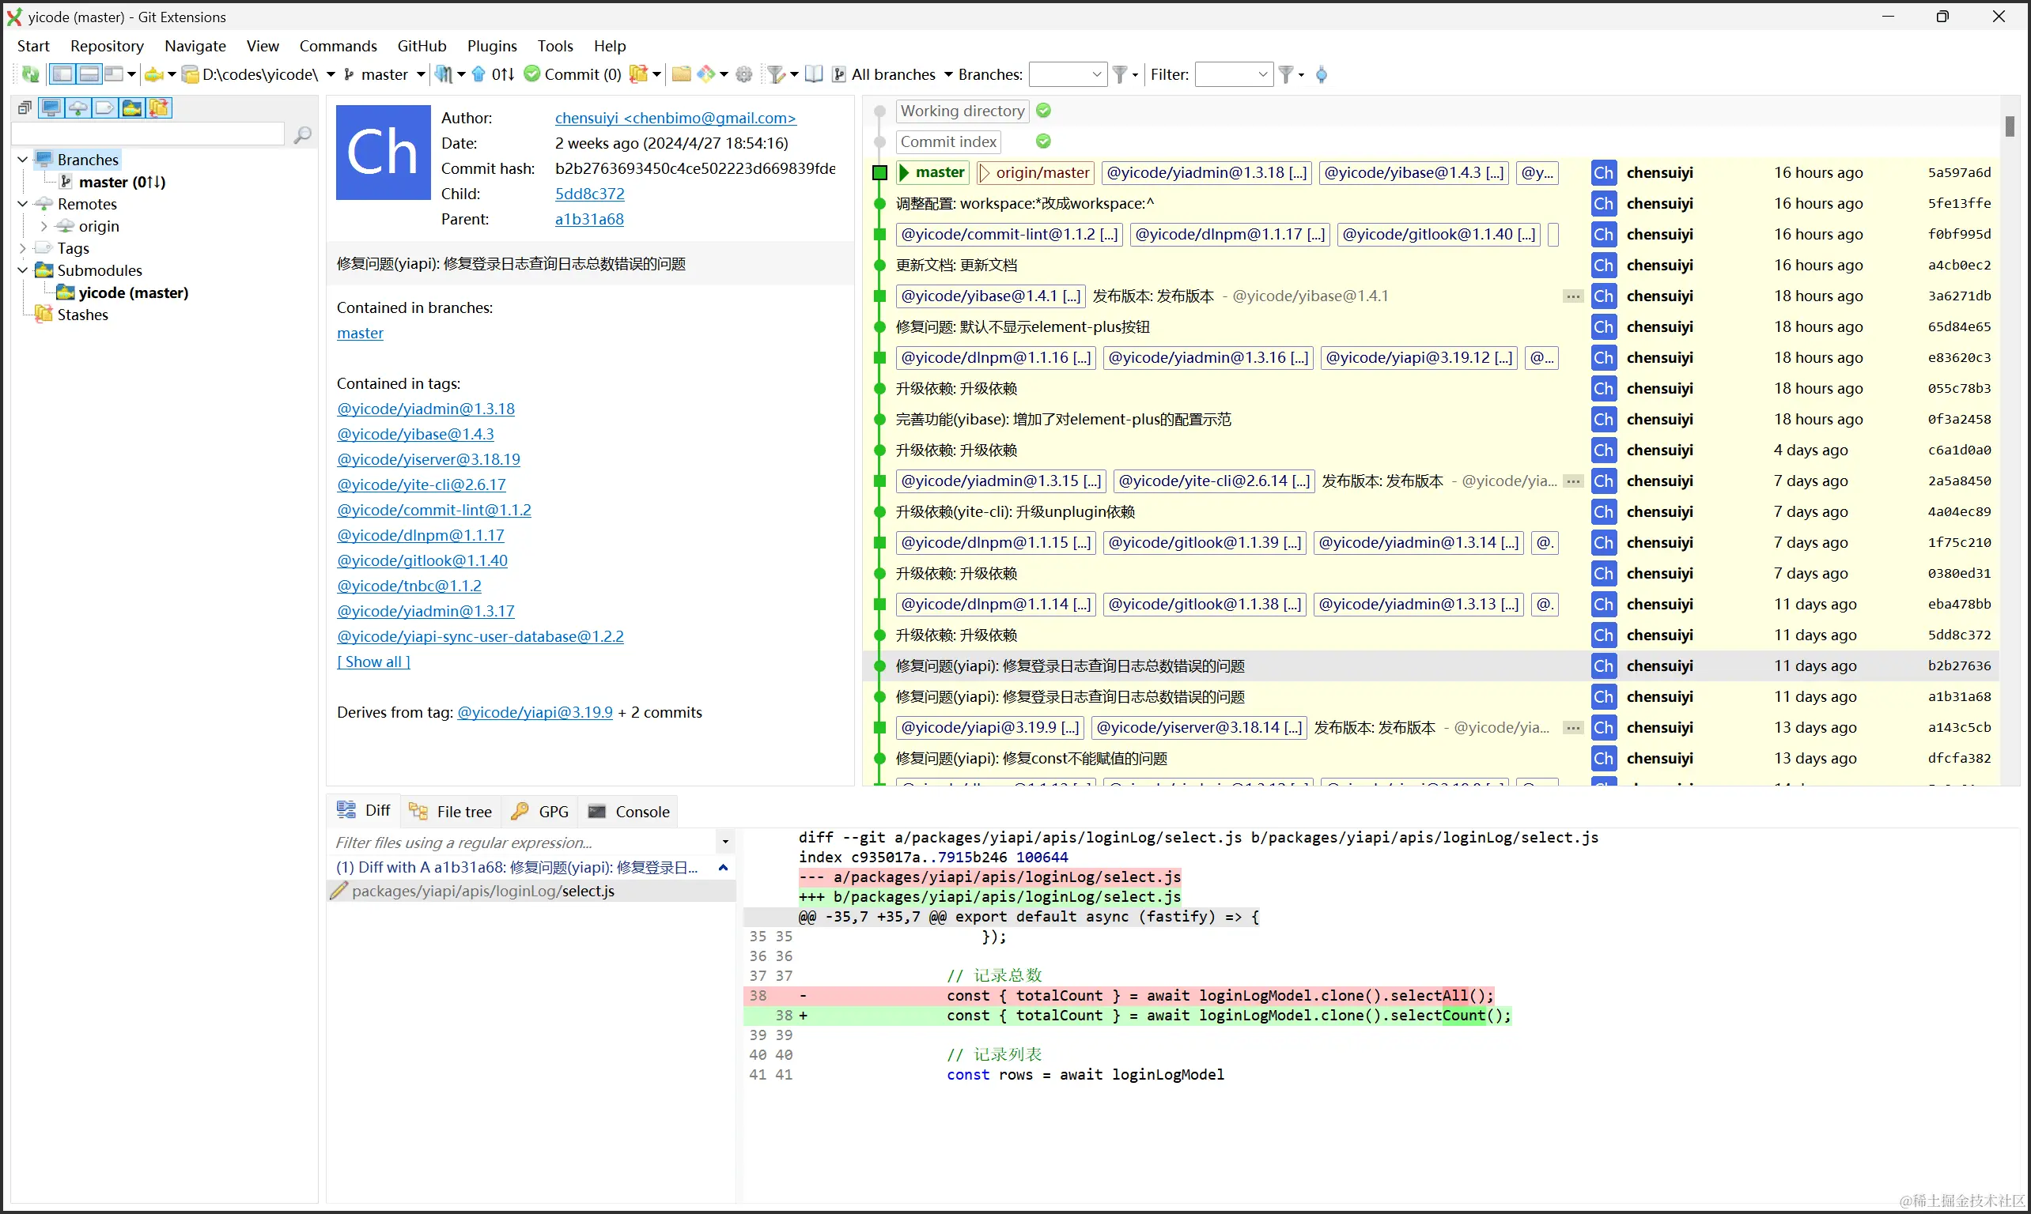Image resolution: width=2031 pixels, height=1214 pixels.
Task: Toggle the left panel layout button
Action: pos(62,74)
